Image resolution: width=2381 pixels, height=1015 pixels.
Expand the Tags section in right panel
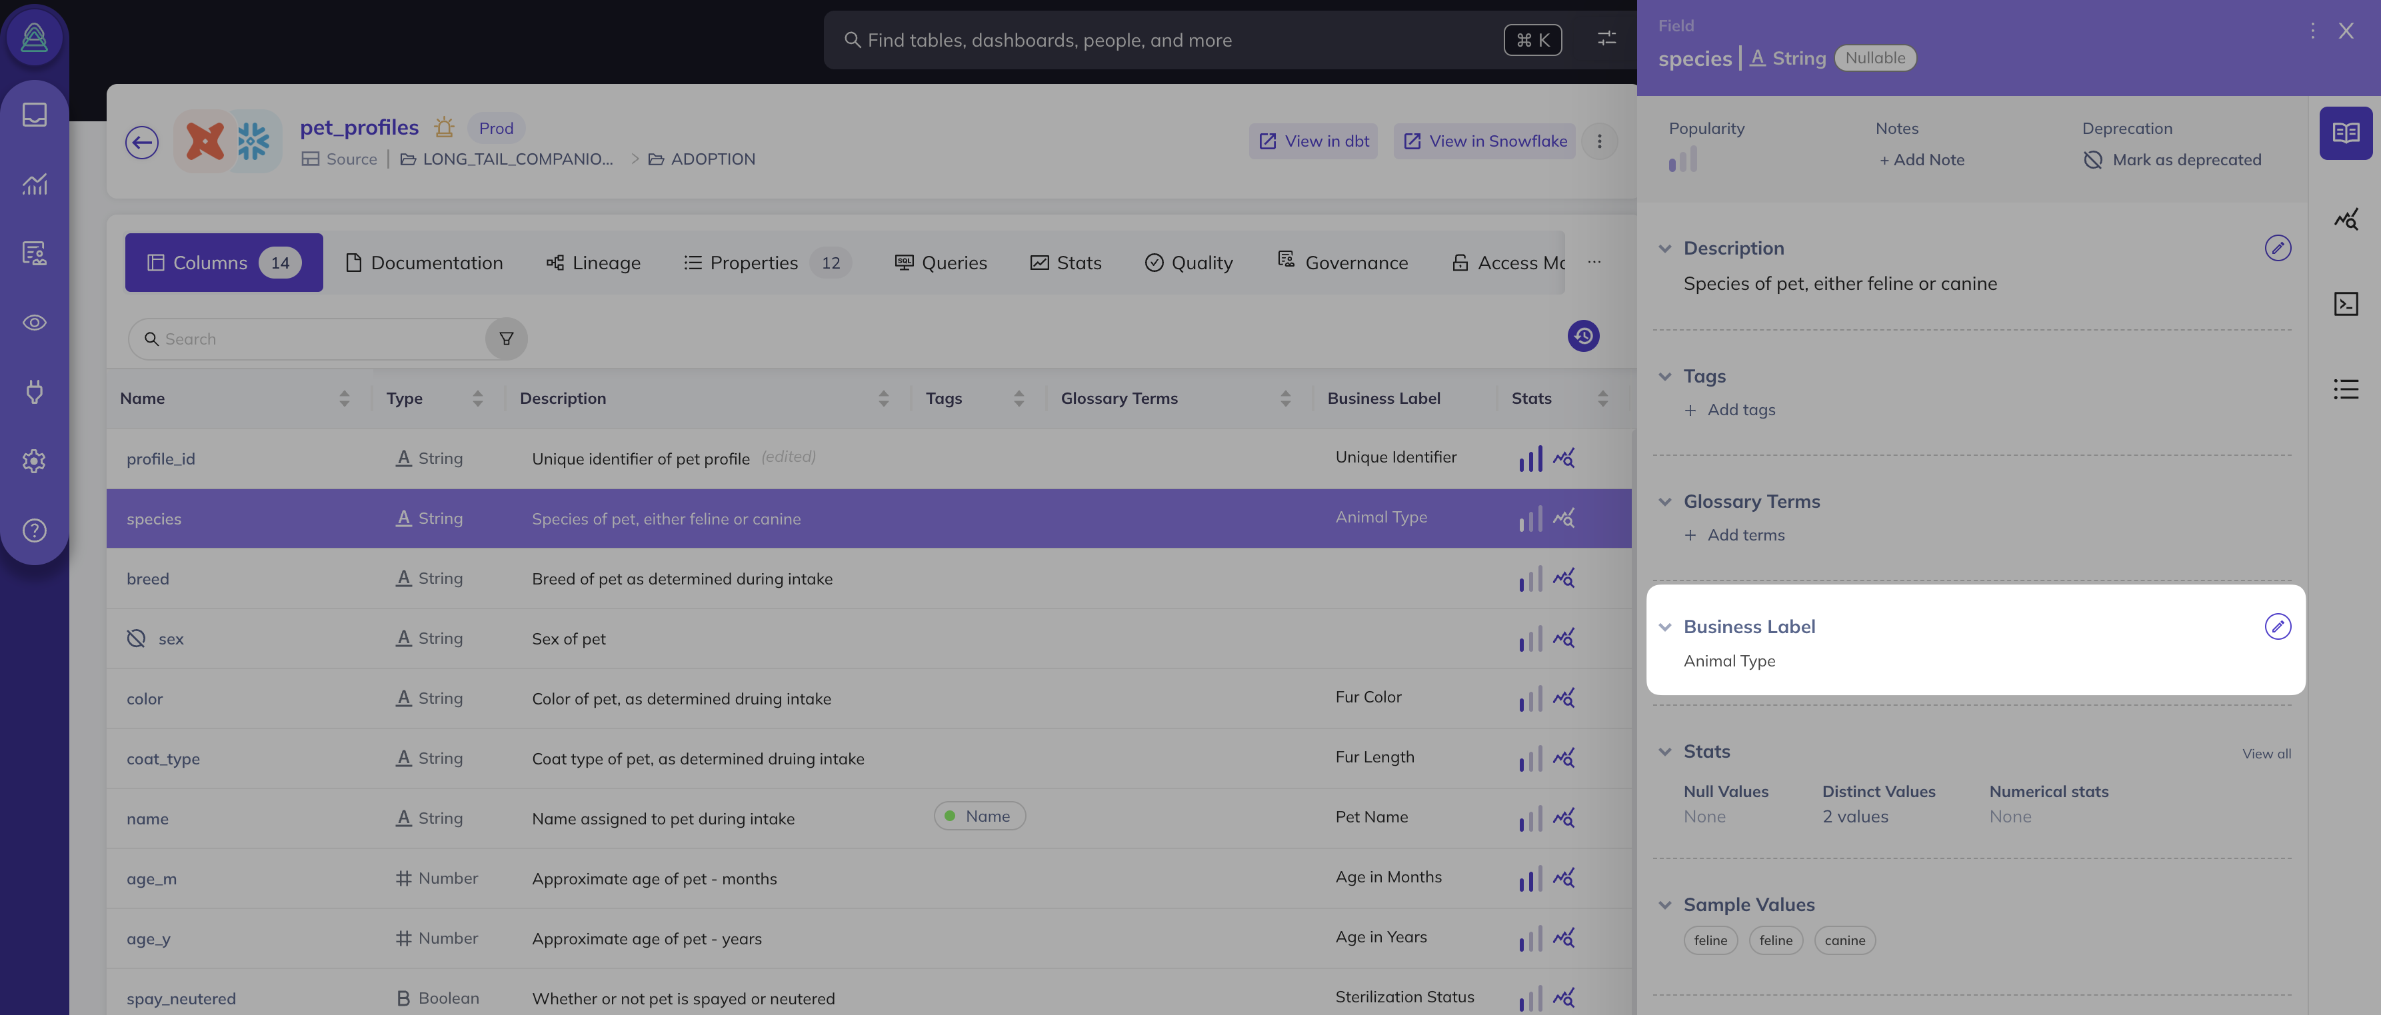click(1666, 377)
